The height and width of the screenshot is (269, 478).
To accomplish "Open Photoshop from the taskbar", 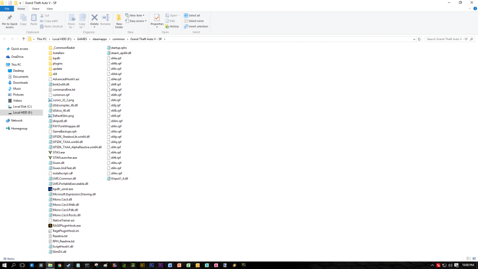I will point(152,265).
